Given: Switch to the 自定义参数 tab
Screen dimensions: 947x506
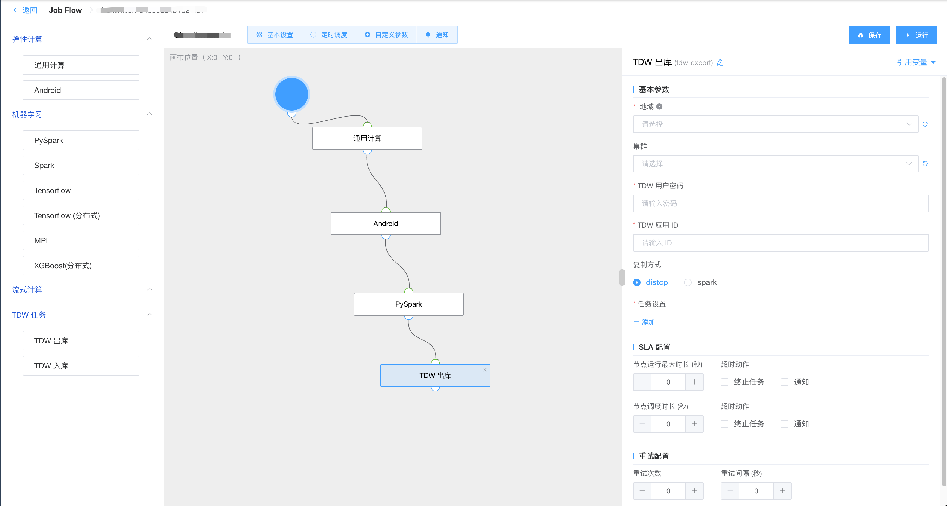Looking at the screenshot, I should [386, 35].
